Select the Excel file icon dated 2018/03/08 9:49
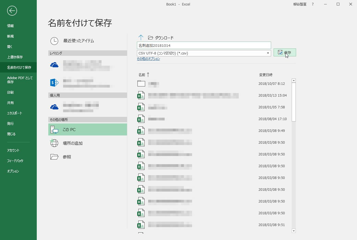Screen dimensions: 357x240 tap(141, 131)
